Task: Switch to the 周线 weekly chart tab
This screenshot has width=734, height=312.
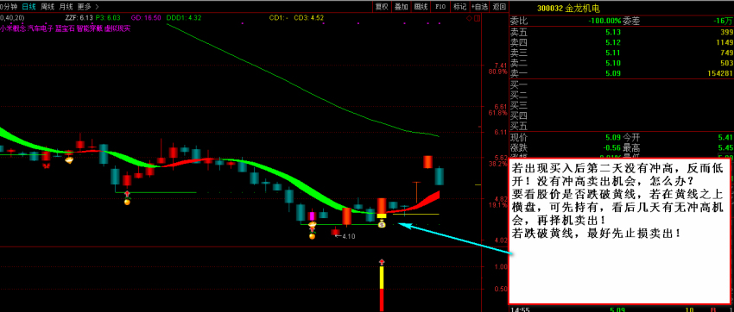Action: coord(47,7)
